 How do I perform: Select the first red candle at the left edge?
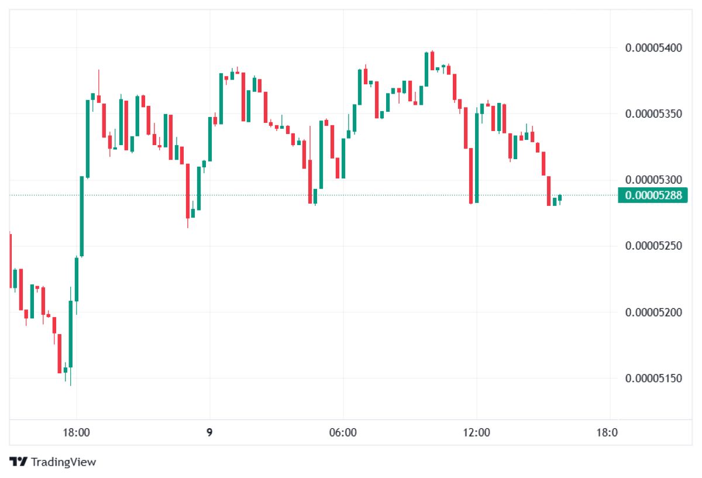coord(11,260)
